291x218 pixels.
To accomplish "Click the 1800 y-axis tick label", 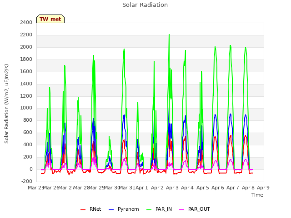I will [26, 59].
